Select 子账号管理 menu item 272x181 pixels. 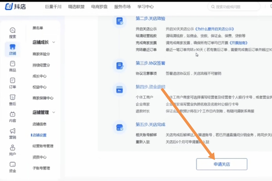coord(41,168)
